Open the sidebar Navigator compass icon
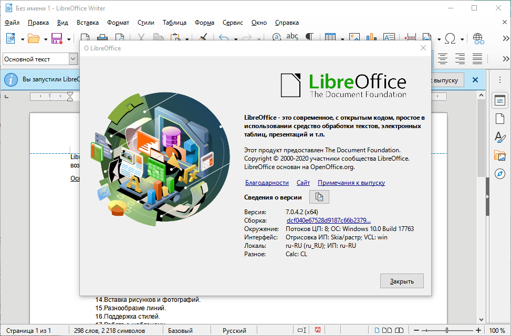Image resolution: width=511 pixels, height=336 pixels. pos(500,174)
